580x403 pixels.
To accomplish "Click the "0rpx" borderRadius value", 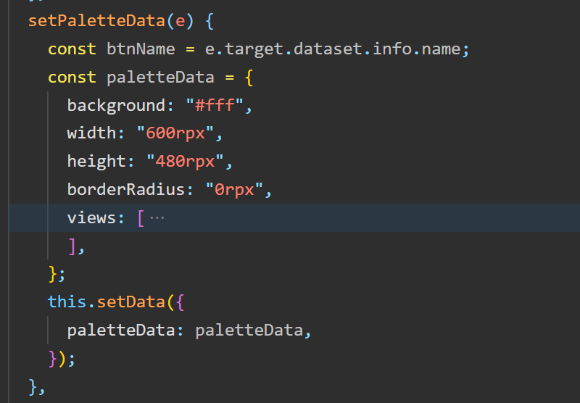I will tap(234, 190).
